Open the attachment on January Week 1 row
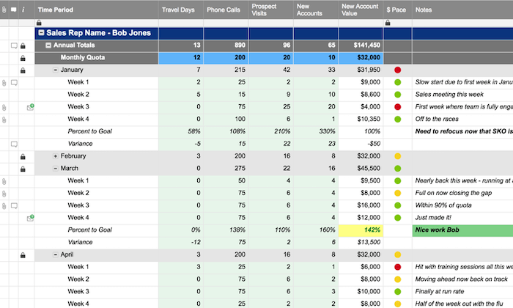The width and height of the screenshot is (513, 308). coord(4,83)
